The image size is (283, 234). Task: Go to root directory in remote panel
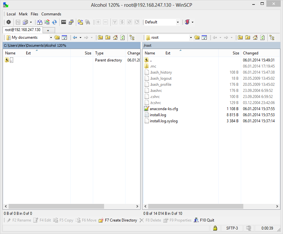click(248, 37)
